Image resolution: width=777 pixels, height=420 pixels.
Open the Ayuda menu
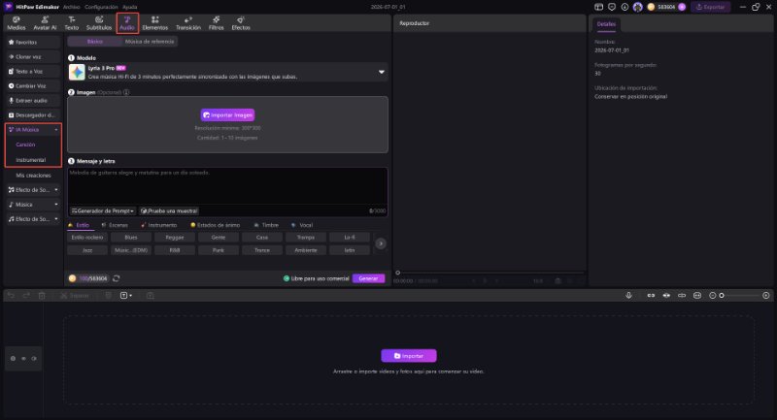130,7
